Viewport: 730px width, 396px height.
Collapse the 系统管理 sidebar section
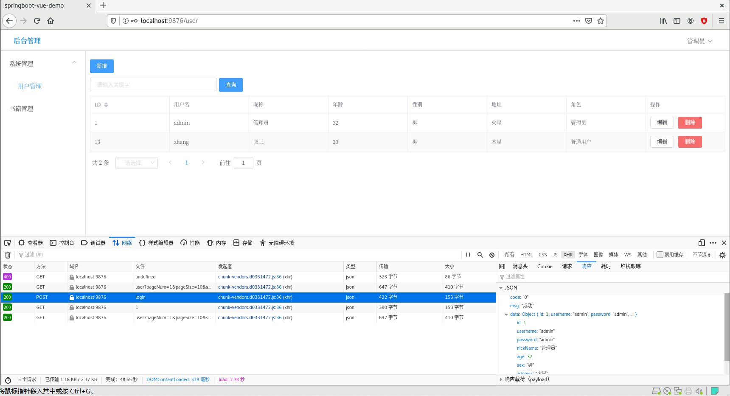[x=74, y=62]
